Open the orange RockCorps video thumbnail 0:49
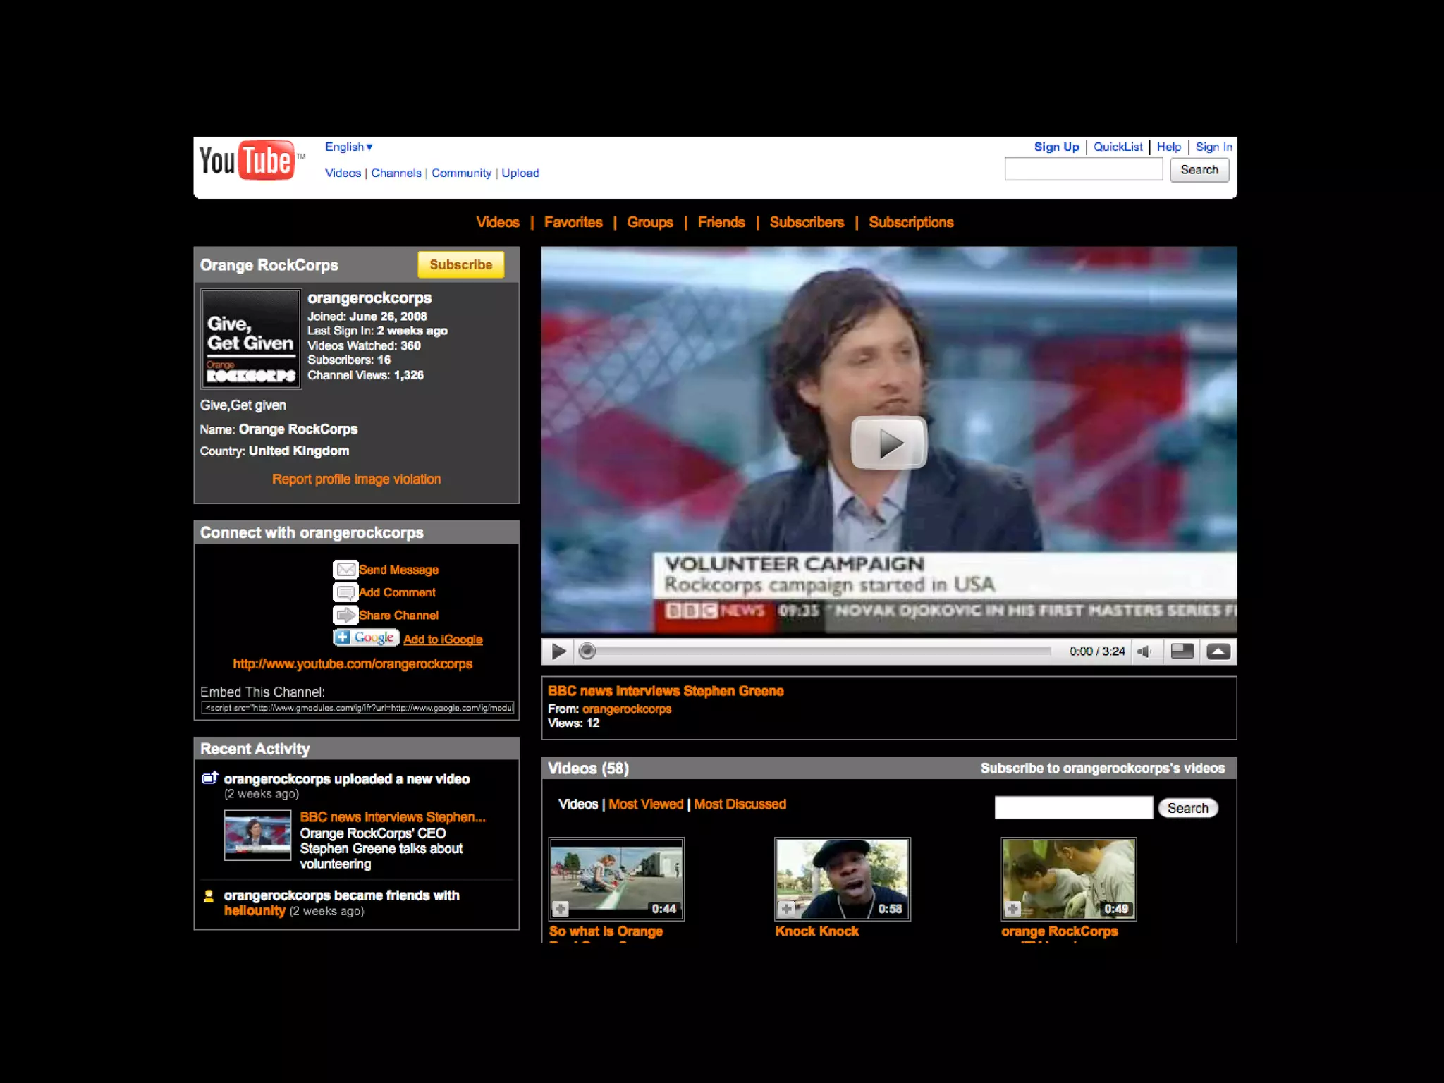The image size is (1444, 1083). pos(1068,879)
